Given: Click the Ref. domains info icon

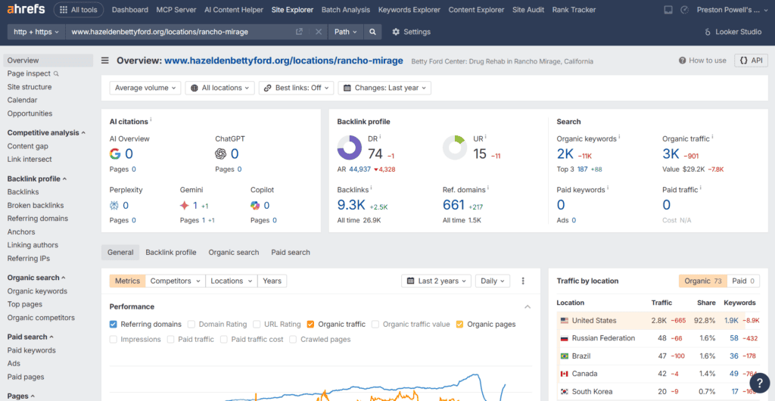Looking at the screenshot, I should [x=488, y=188].
